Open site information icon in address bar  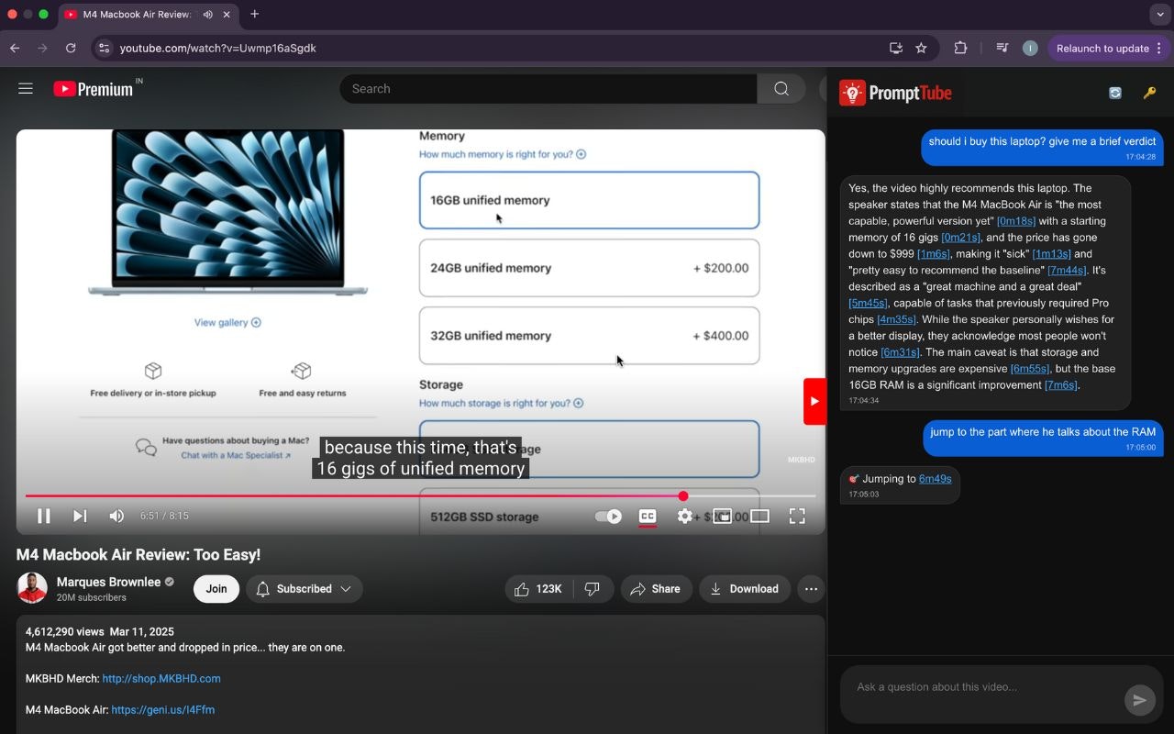[104, 48]
